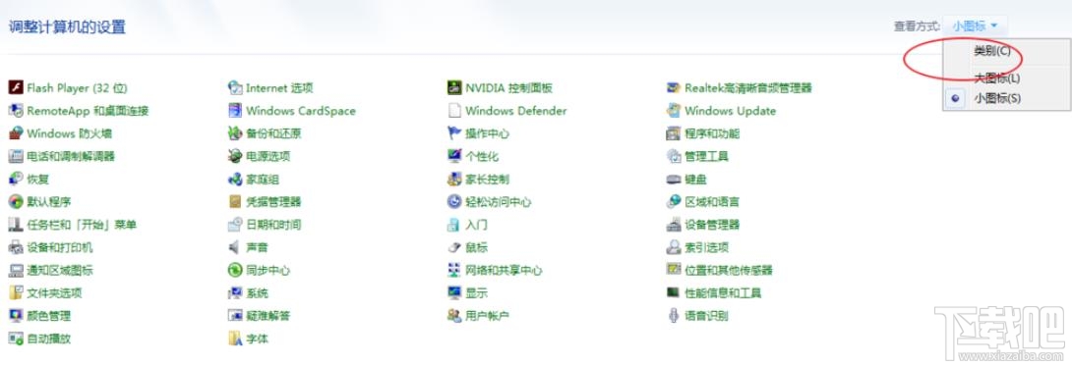1072x366 pixels.
Task: Open 网络和共享中心 link
Action: click(x=504, y=271)
